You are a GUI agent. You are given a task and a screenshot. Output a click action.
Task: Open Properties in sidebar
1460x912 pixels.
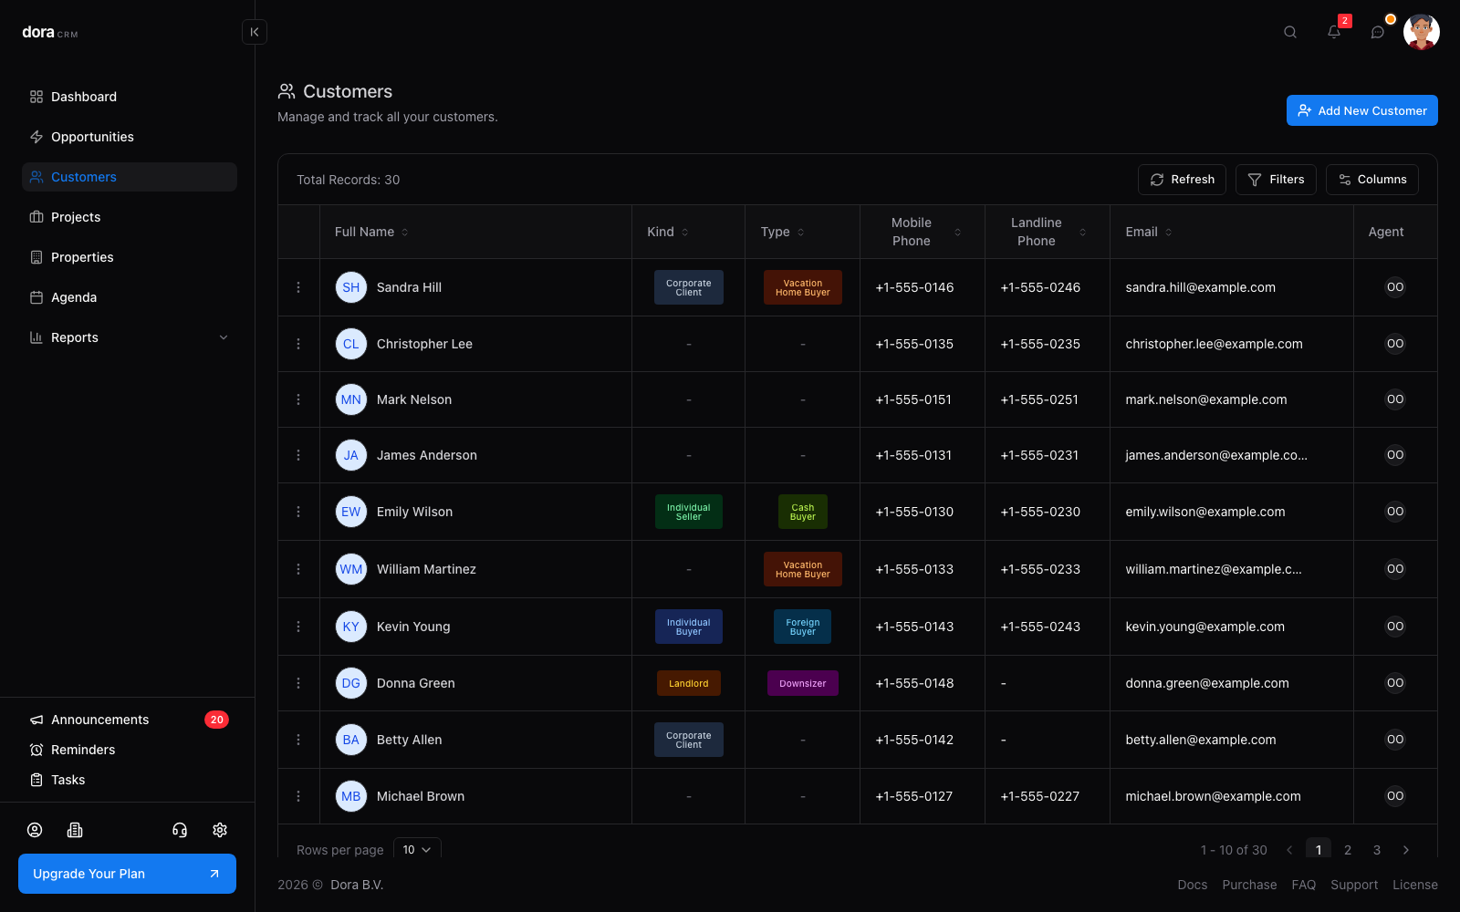(130, 257)
